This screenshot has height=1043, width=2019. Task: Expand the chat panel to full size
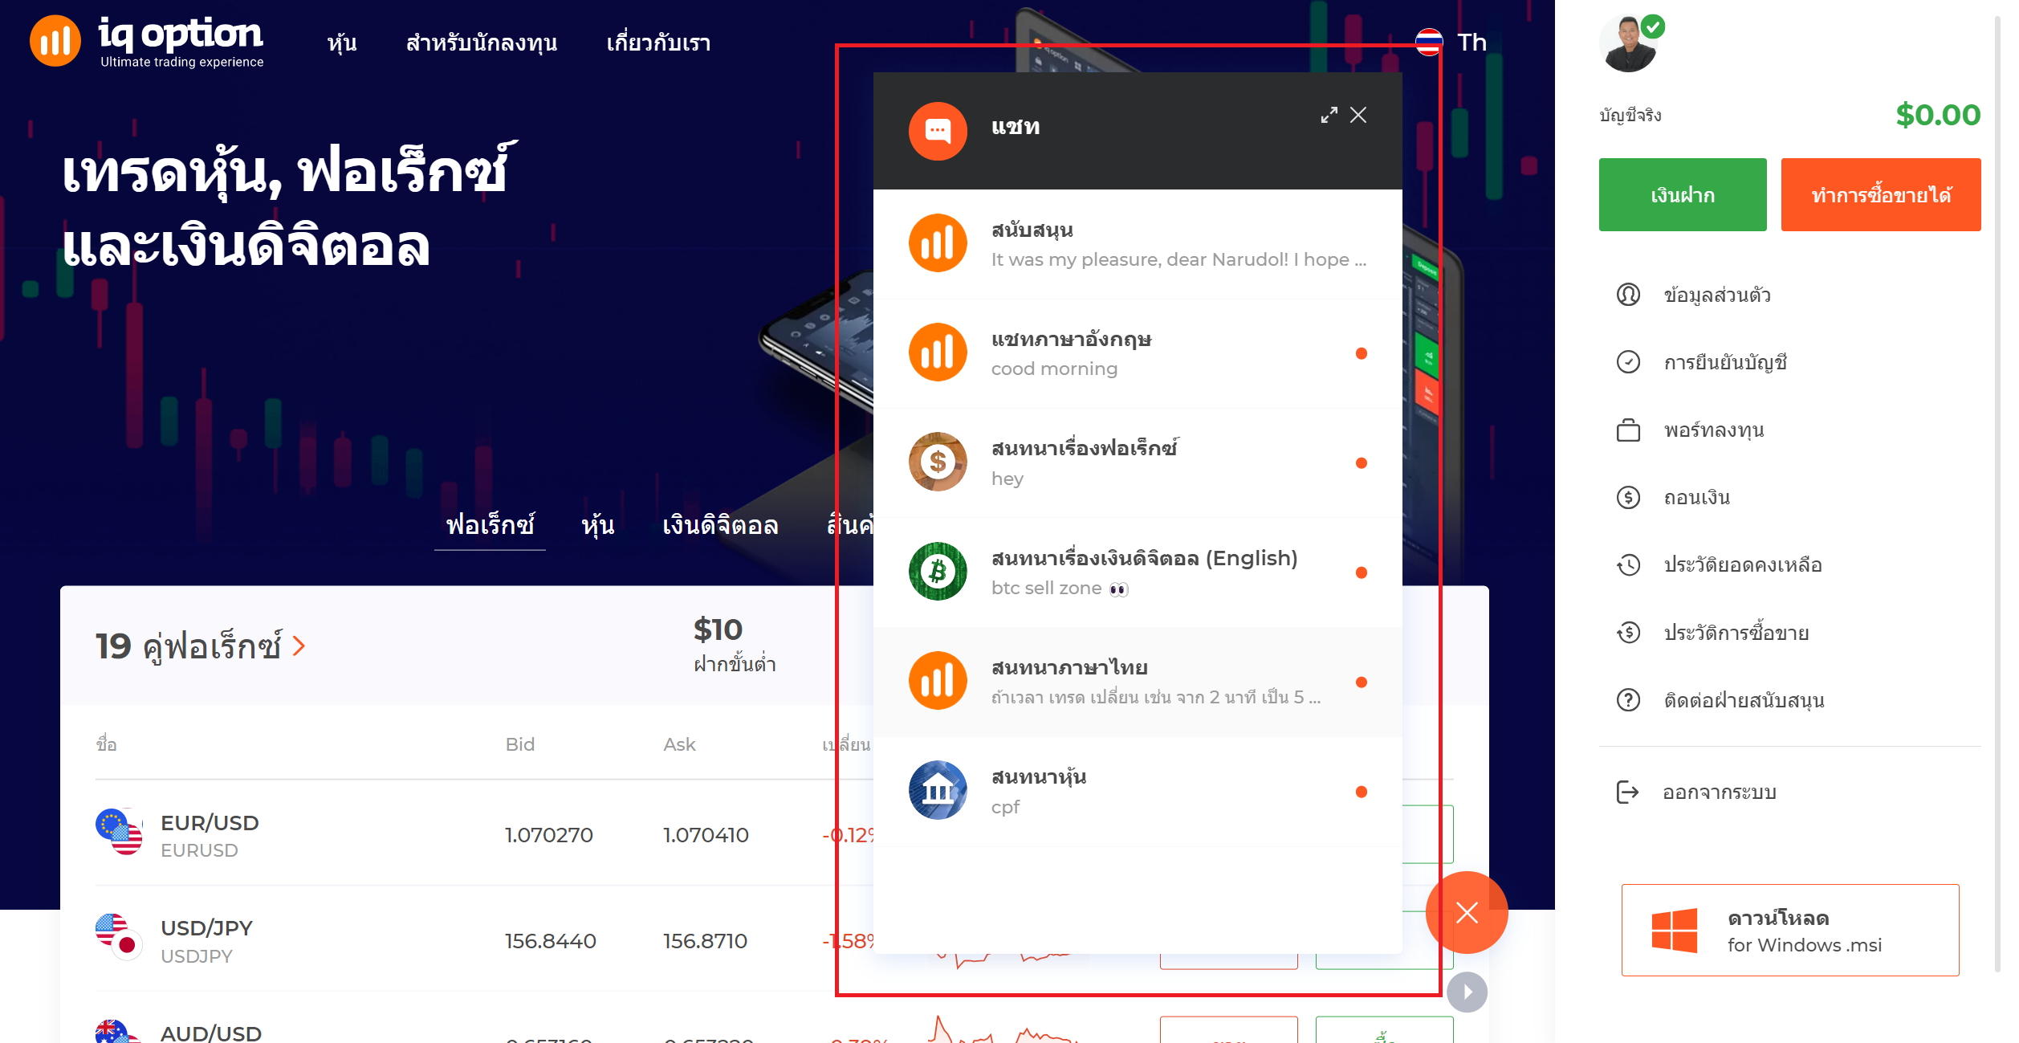click(x=1329, y=115)
